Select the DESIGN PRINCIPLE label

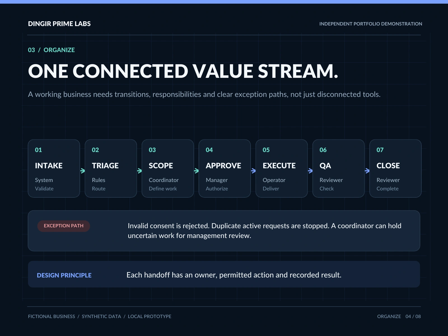(64, 275)
